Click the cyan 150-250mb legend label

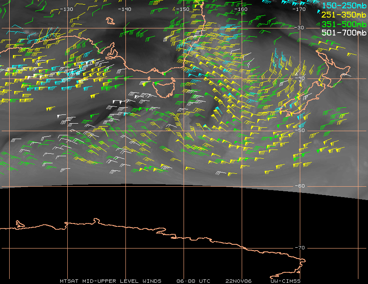click(x=343, y=6)
